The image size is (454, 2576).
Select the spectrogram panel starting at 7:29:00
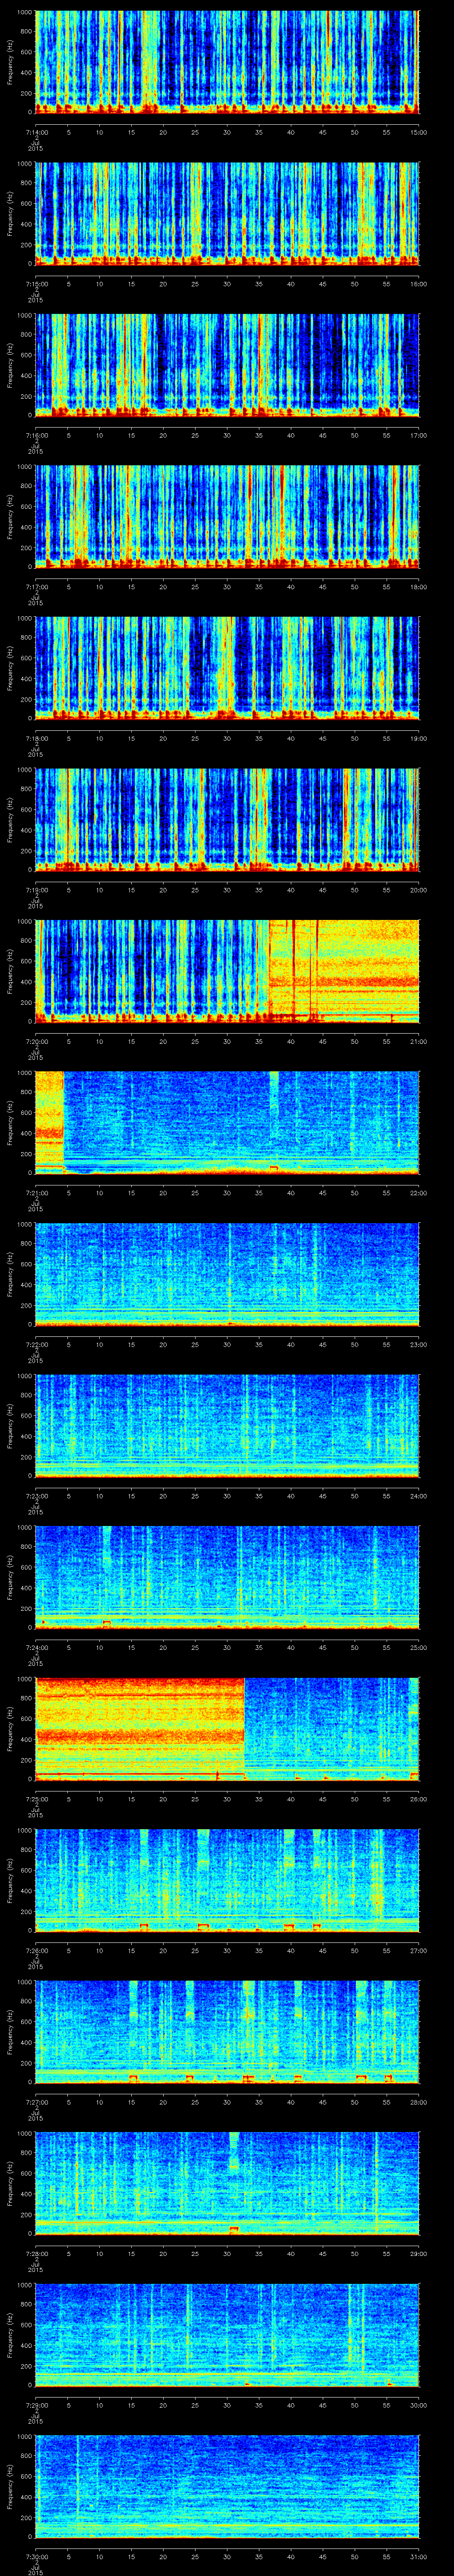click(227, 2335)
